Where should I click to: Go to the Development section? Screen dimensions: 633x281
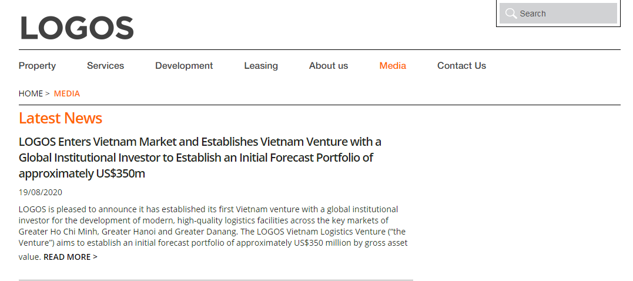184,65
